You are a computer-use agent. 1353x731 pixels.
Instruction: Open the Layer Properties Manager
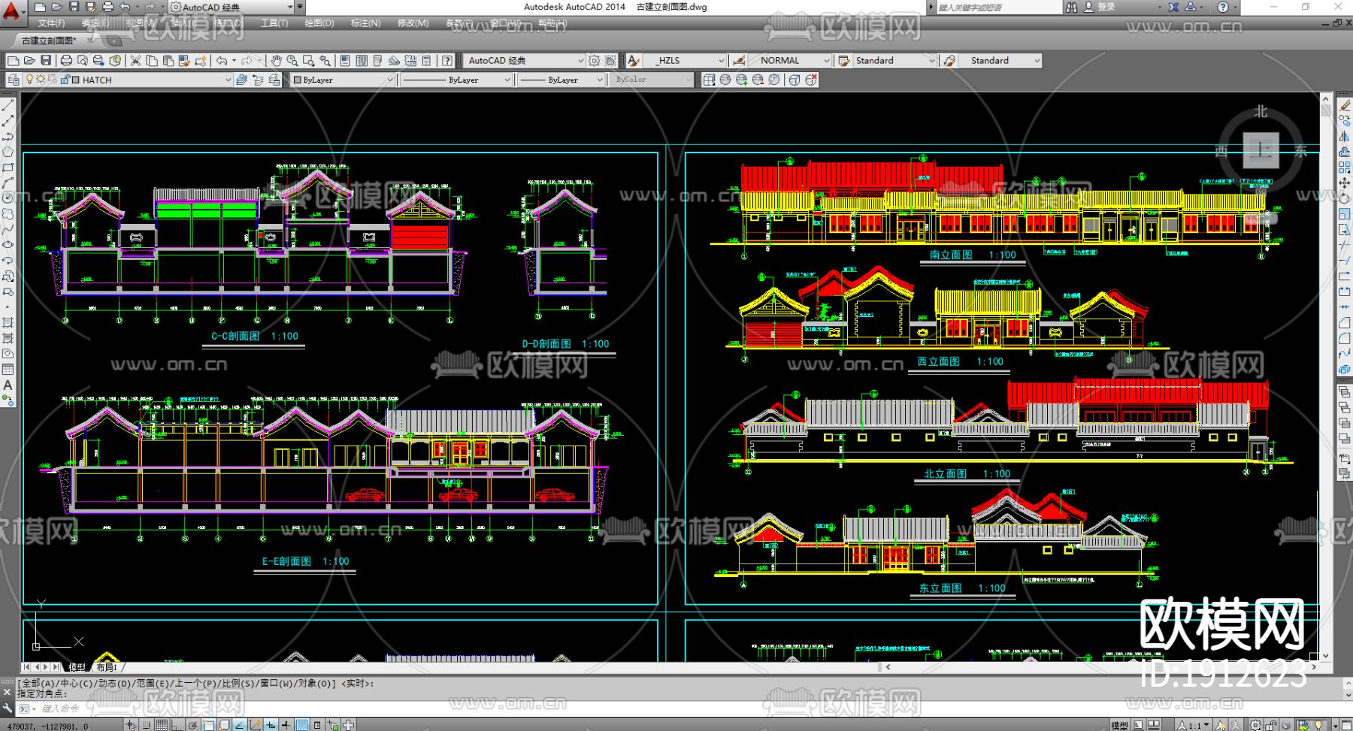click(x=13, y=80)
